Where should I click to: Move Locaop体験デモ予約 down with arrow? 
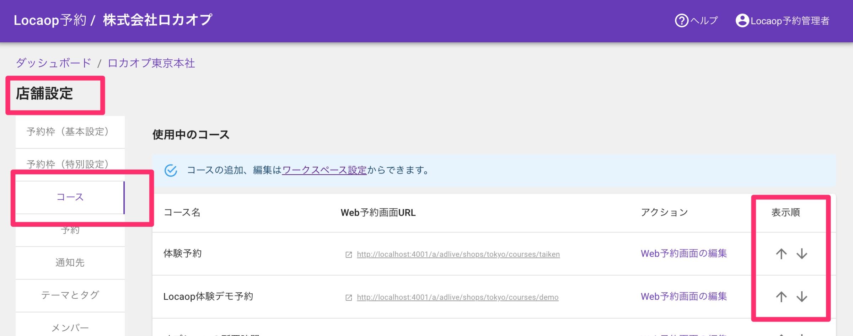802,297
